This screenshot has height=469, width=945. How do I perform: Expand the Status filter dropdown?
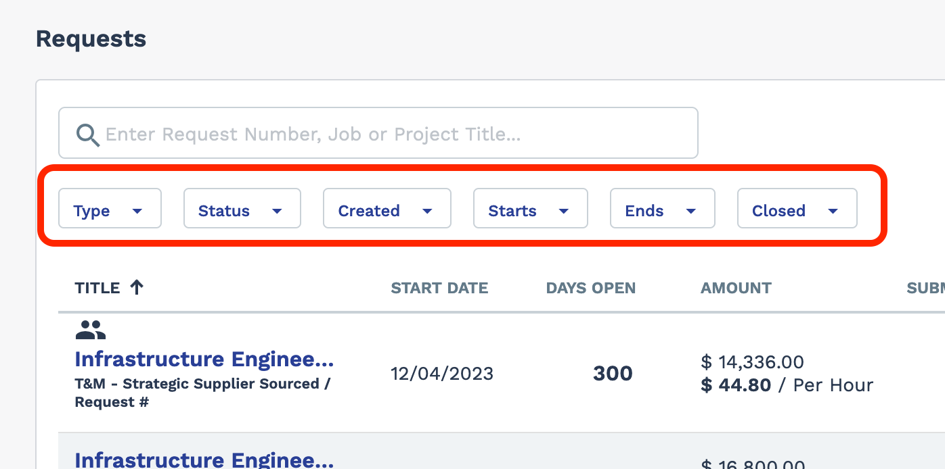click(242, 211)
